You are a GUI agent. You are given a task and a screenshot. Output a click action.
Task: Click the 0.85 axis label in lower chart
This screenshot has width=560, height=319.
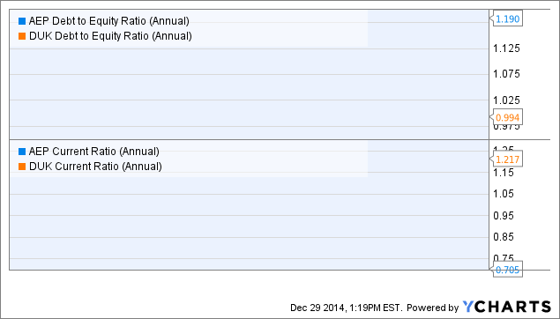tap(504, 237)
